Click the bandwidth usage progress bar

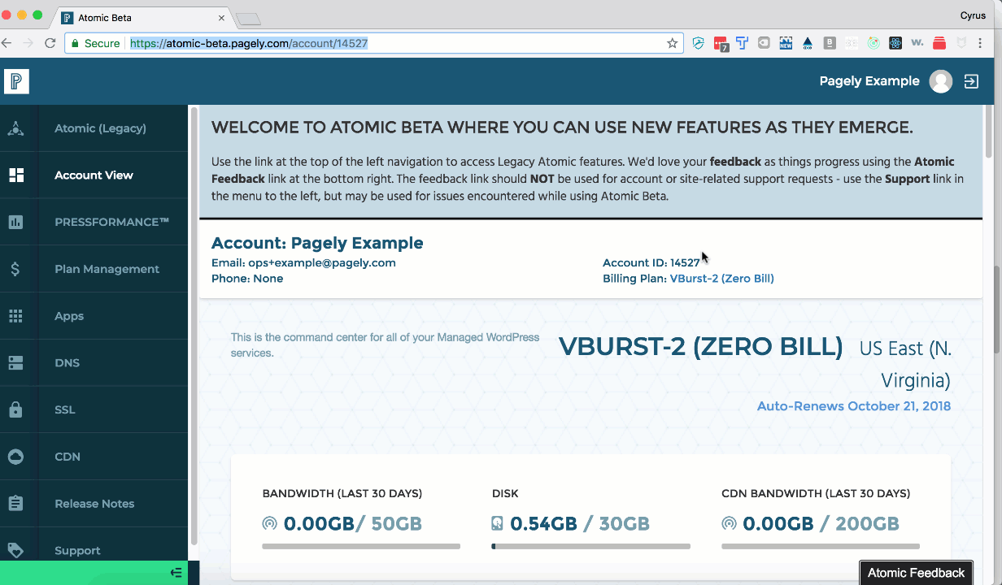pyautogui.click(x=361, y=547)
